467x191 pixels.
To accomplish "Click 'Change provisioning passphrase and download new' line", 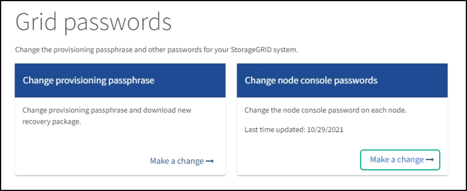I will pyautogui.click(x=107, y=110).
